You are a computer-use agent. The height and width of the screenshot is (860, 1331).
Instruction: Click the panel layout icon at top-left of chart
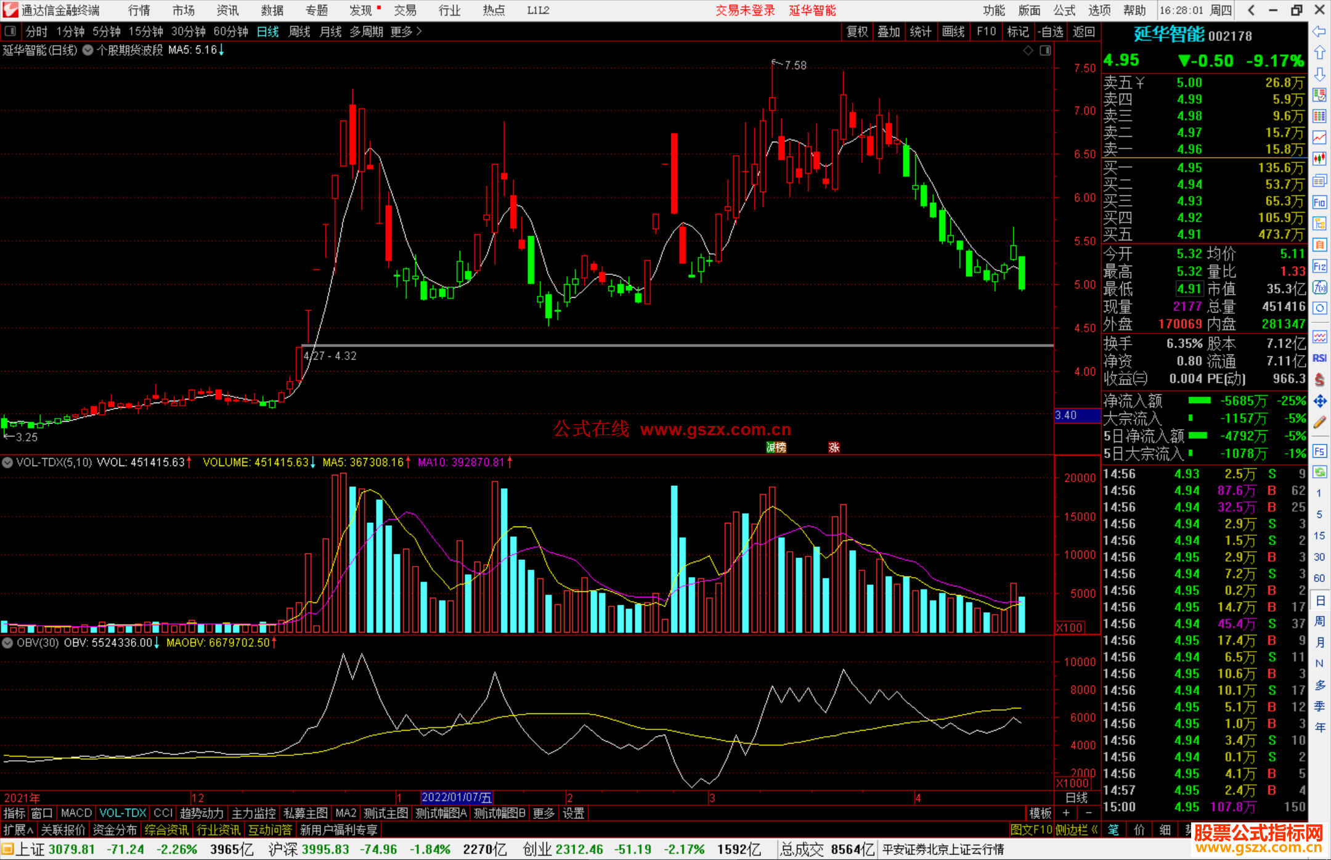click(x=10, y=31)
